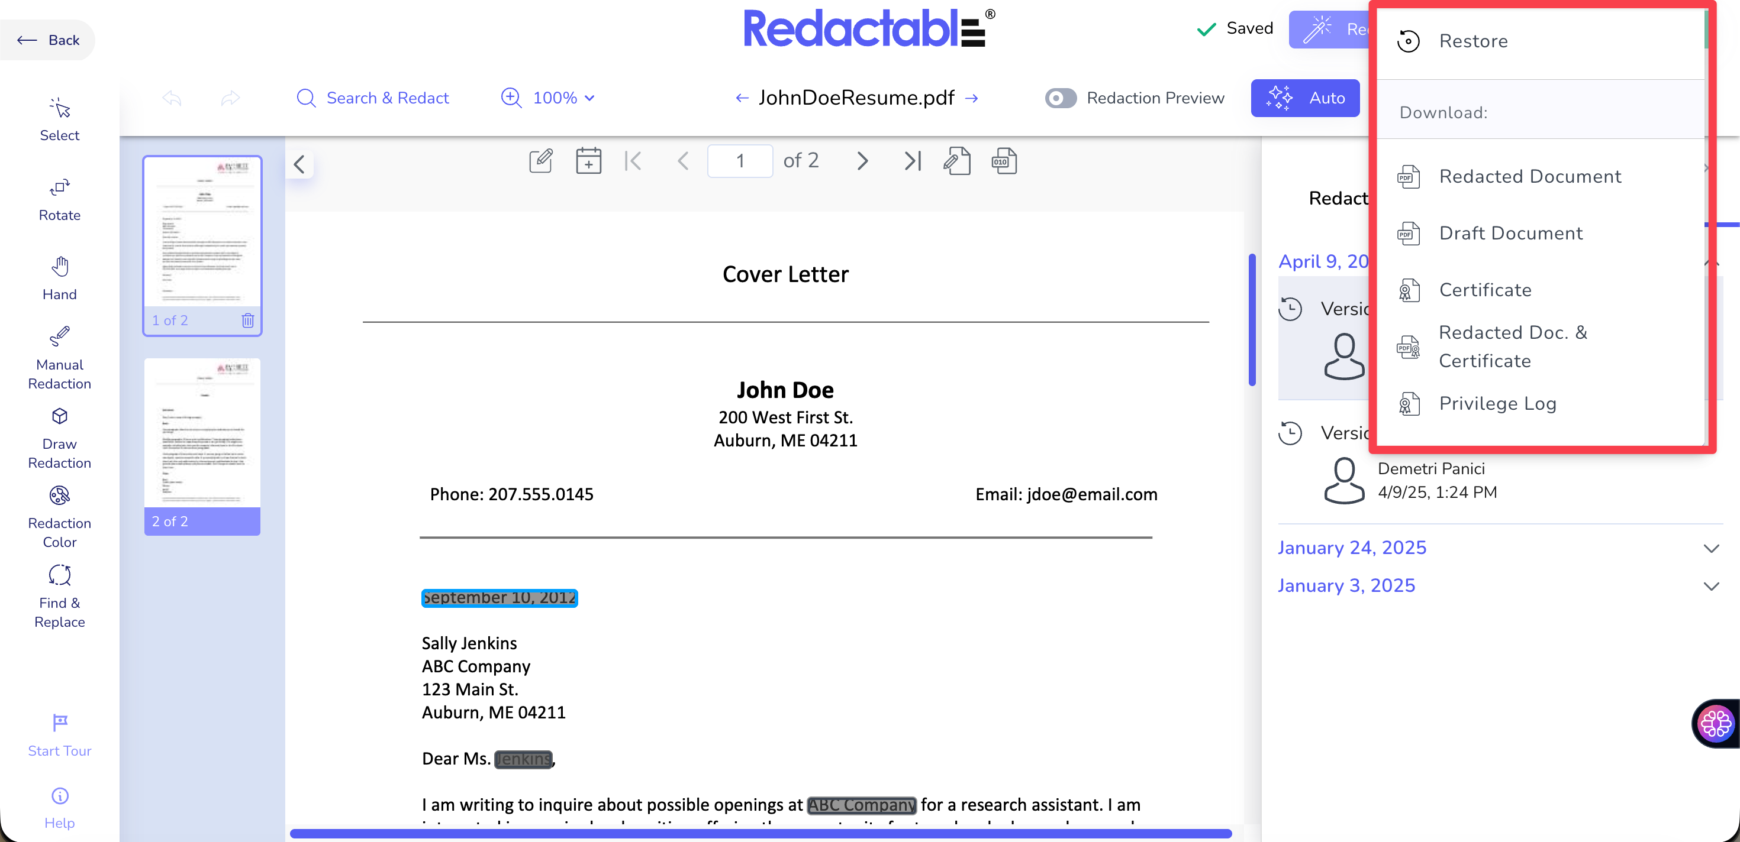This screenshot has width=1740, height=842.
Task: Click the page number input field
Action: tap(740, 161)
